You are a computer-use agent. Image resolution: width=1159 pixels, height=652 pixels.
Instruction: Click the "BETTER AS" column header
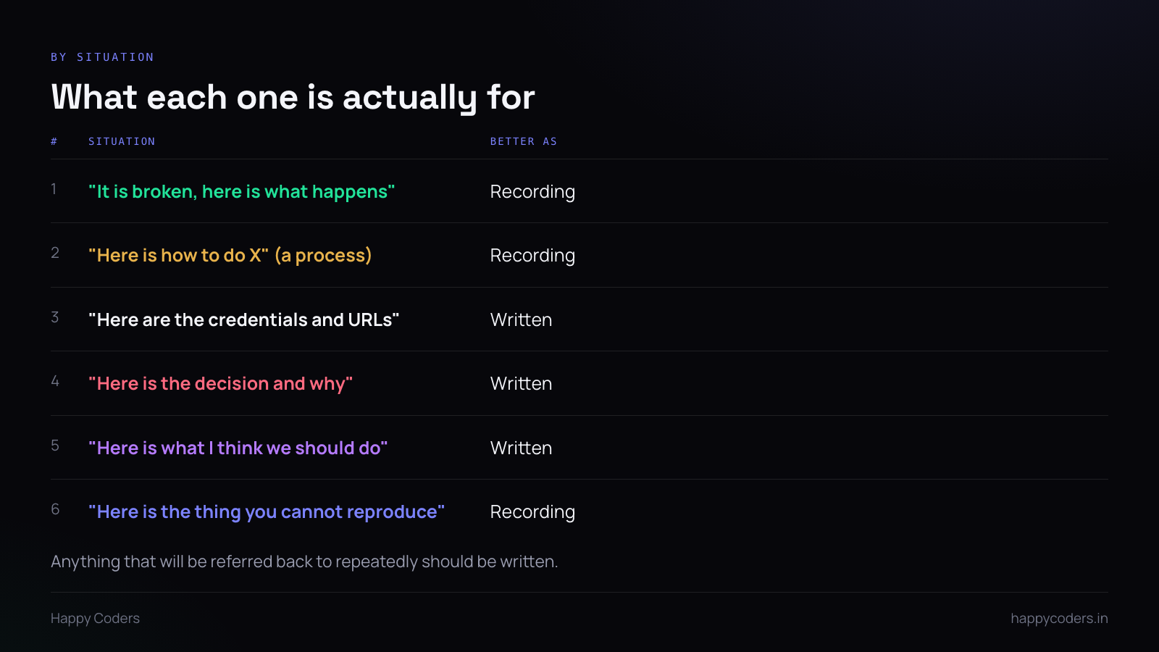[x=524, y=141]
